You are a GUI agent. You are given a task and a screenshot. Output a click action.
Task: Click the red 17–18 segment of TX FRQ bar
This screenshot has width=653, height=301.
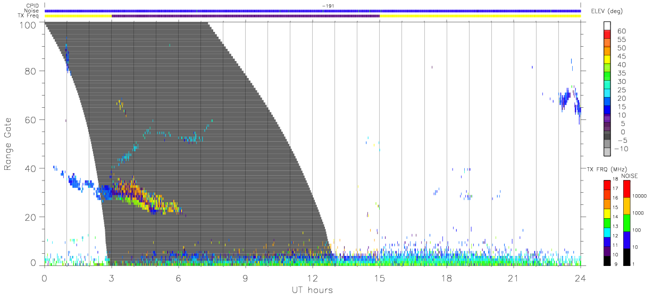(607, 185)
